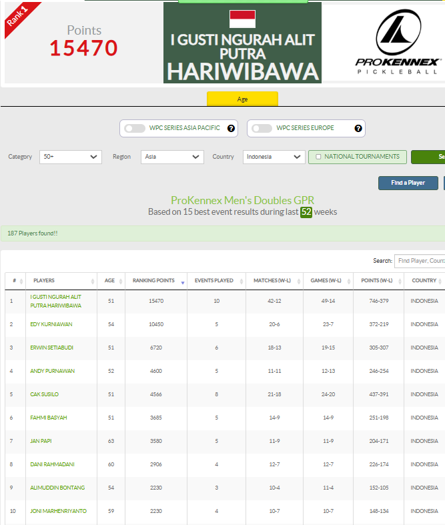Open the Region Asia dropdown
445x525 pixels.
pyautogui.click(x=172, y=157)
